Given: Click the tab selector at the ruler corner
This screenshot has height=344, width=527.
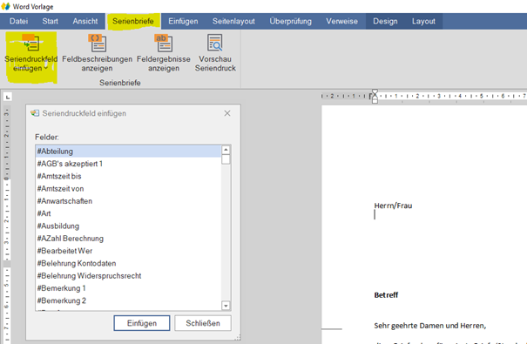Looking at the screenshot, I should [8, 97].
